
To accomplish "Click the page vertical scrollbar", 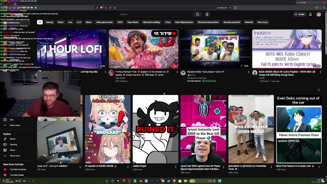I will pos(326,33).
